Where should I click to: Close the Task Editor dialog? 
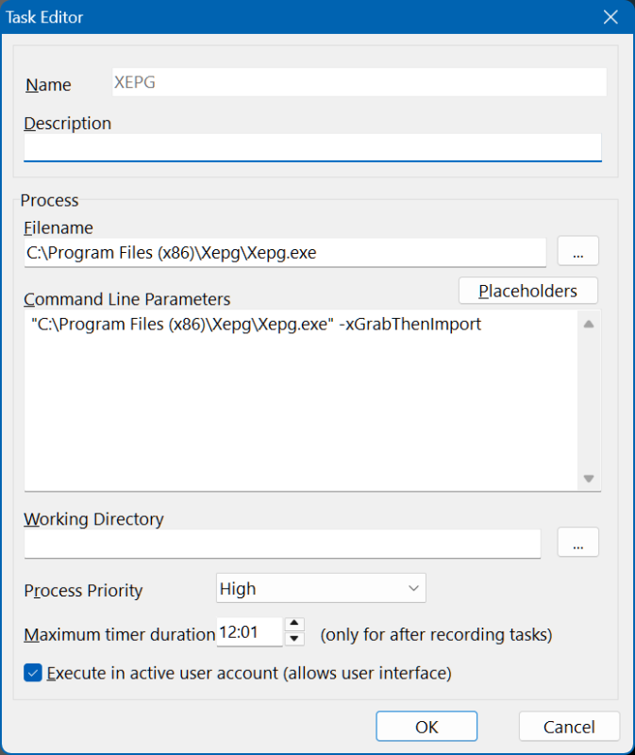tap(610, 17)
